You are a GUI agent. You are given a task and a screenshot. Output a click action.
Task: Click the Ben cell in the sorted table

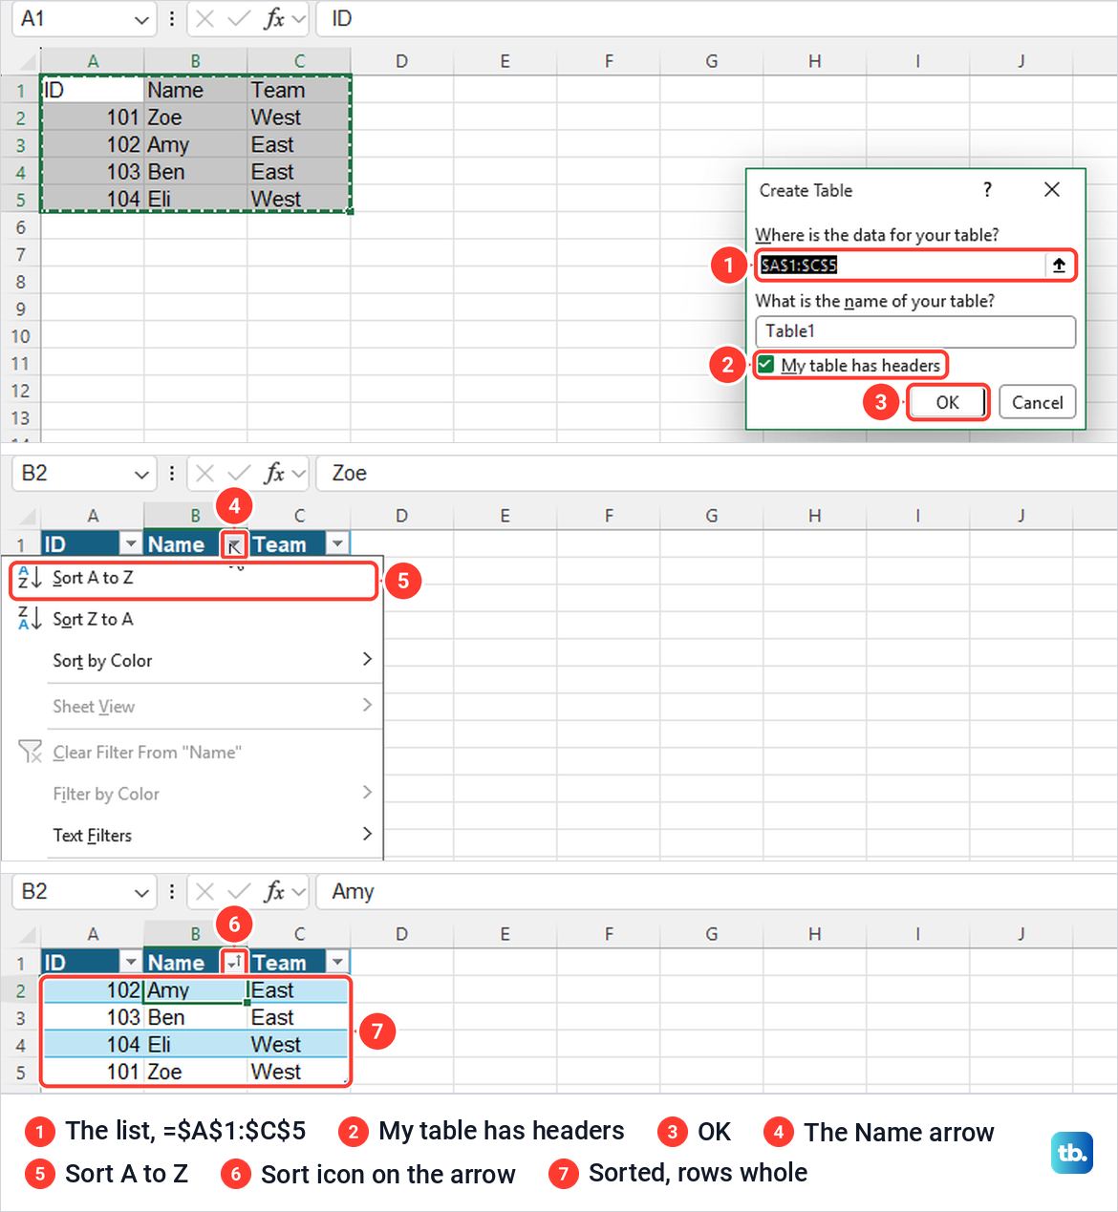click(x=196, y=1017)
